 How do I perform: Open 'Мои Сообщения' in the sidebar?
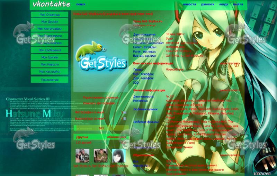50,50
